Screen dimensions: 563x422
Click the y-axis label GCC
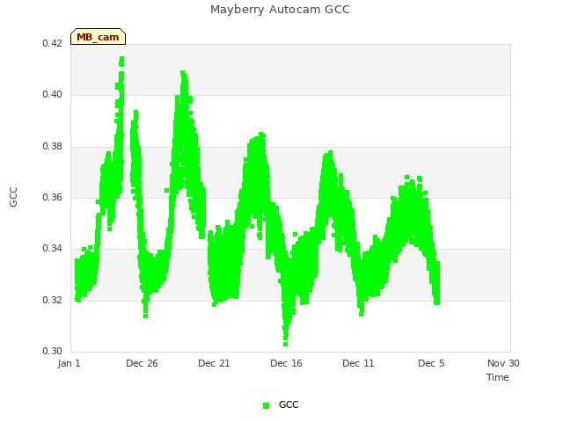click(13, 197)
